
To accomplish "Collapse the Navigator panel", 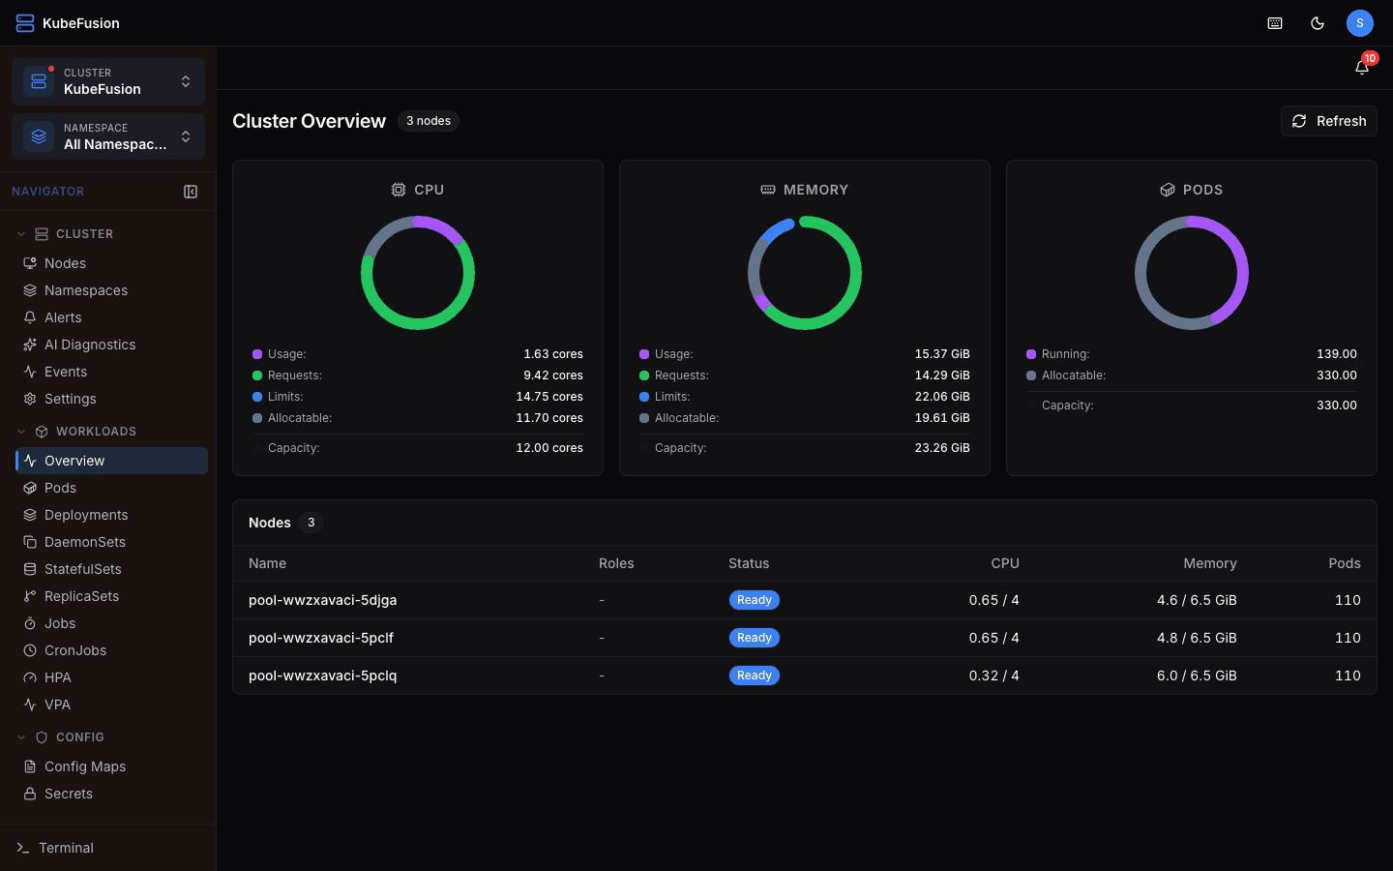I will tap(191, 192).
